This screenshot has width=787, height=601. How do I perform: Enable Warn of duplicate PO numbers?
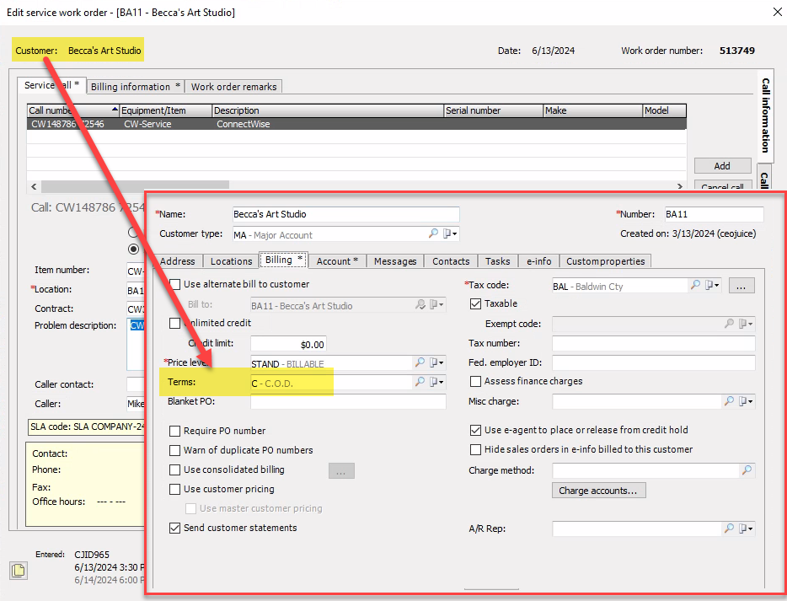(x=174, y=450)
